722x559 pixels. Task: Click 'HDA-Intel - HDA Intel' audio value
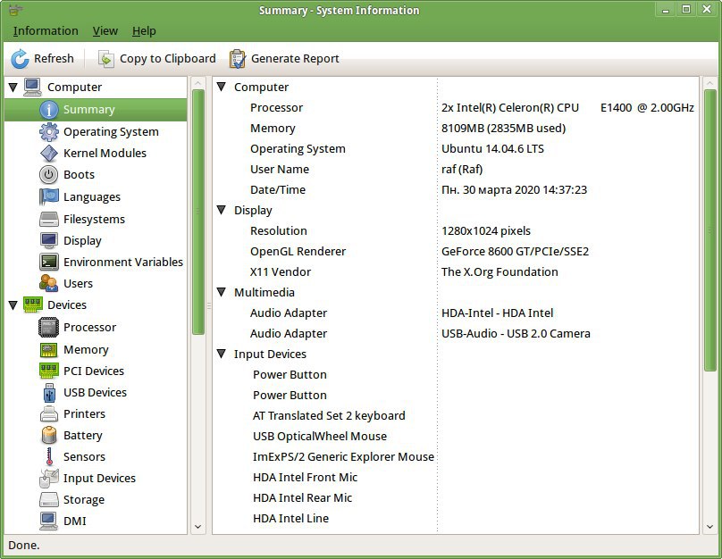tap(498, 313)
